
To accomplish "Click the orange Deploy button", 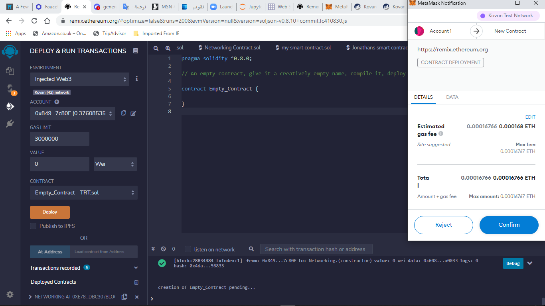I will (50, 212).
